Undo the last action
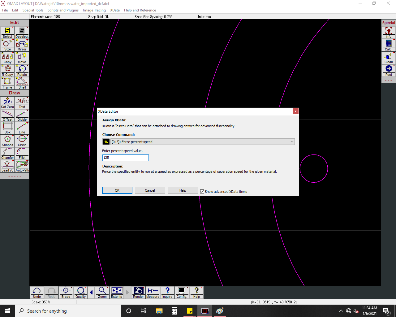Screen dimensions: 396x317 (37, 293)
